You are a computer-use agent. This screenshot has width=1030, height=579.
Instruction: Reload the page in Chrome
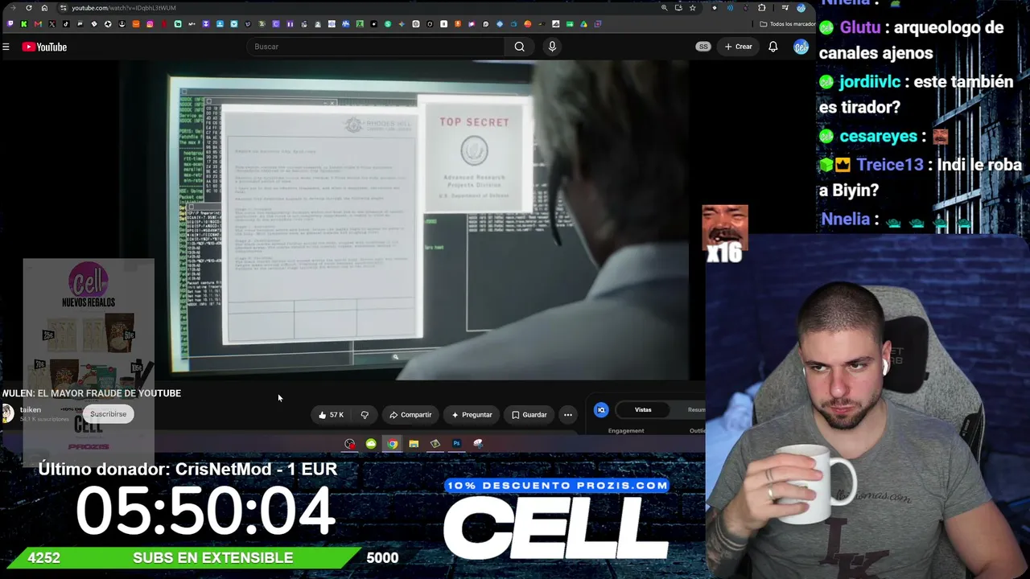(x=29, y=8)
